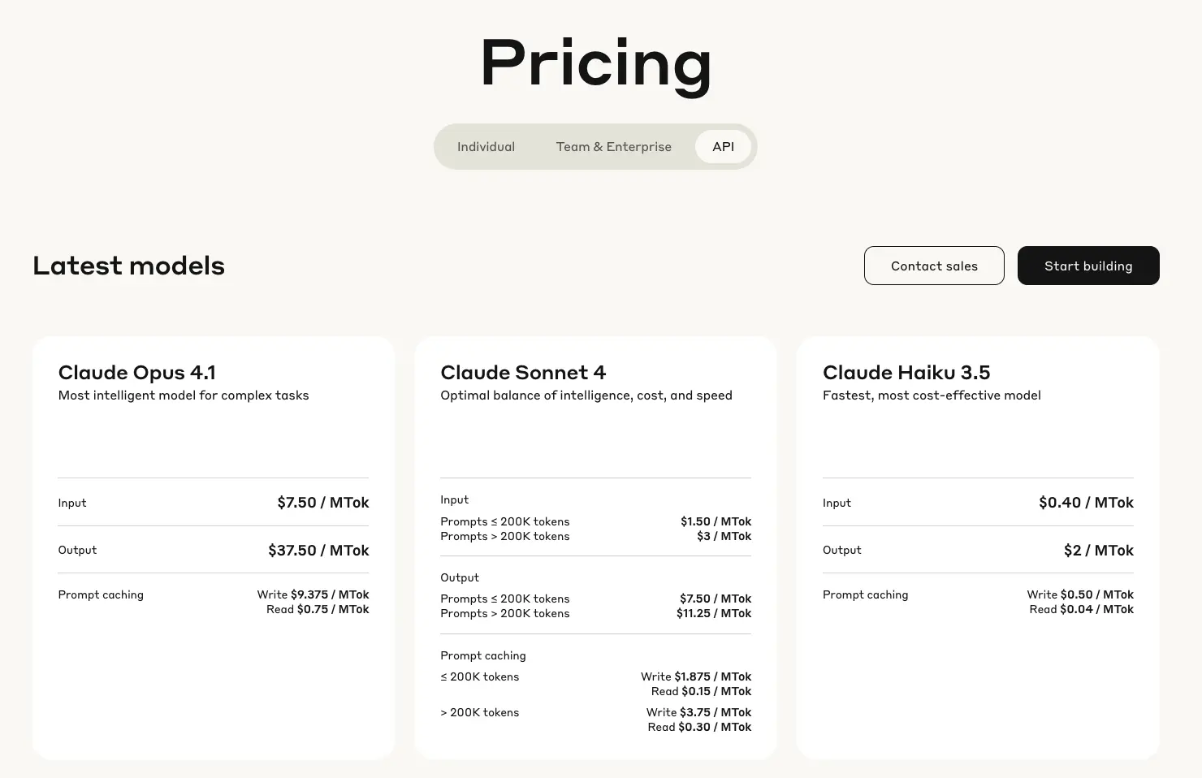The image size is (1202, 778).
Task: Click the Start building button
Action: pyautogui.click(x=1088, y=266)
